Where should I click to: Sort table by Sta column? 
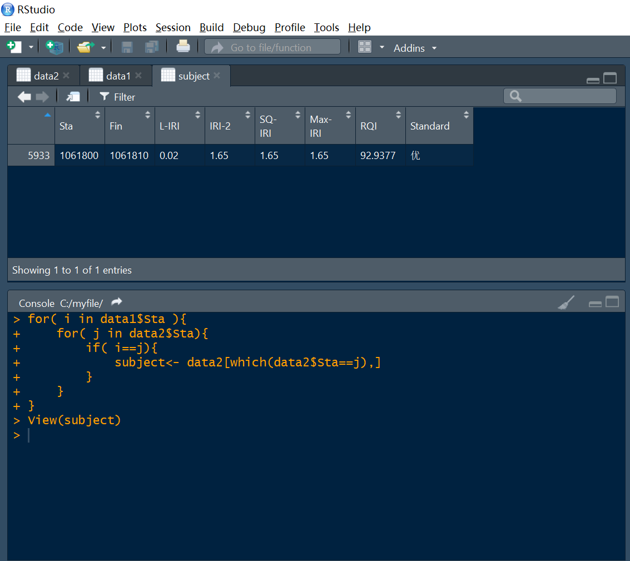pyautogui.click(x=80, y=126)
